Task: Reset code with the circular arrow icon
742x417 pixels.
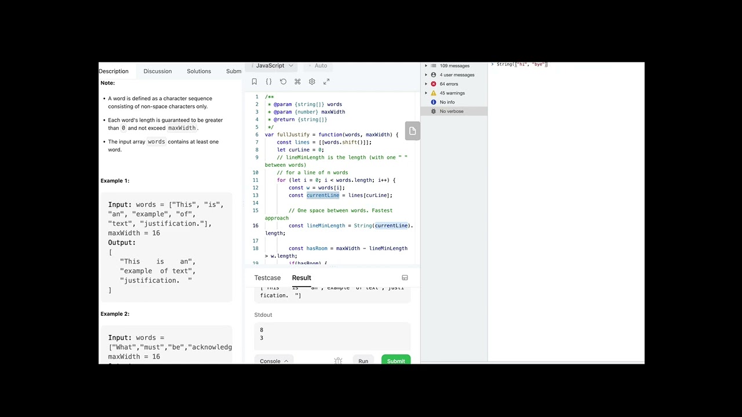Action: point(283,82)
